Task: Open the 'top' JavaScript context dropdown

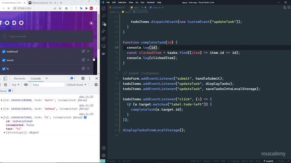Action: click(15, 85)
